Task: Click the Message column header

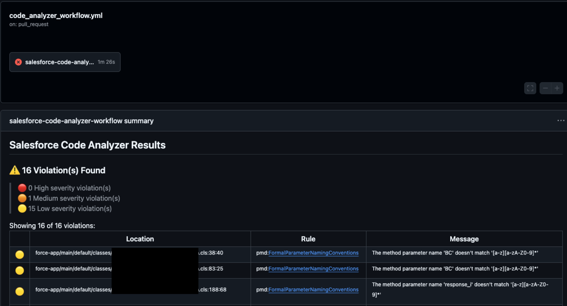Action: 464,239
